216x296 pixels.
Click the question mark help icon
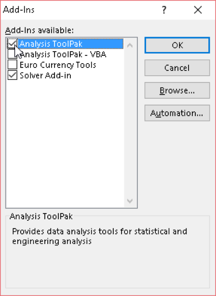pyautogui.click(x=164, y=10)
